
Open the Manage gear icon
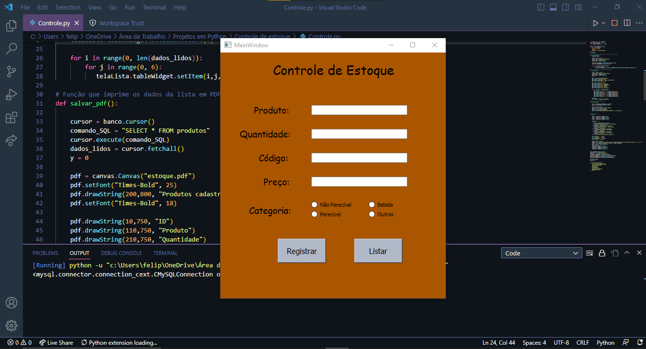(11, 326)
